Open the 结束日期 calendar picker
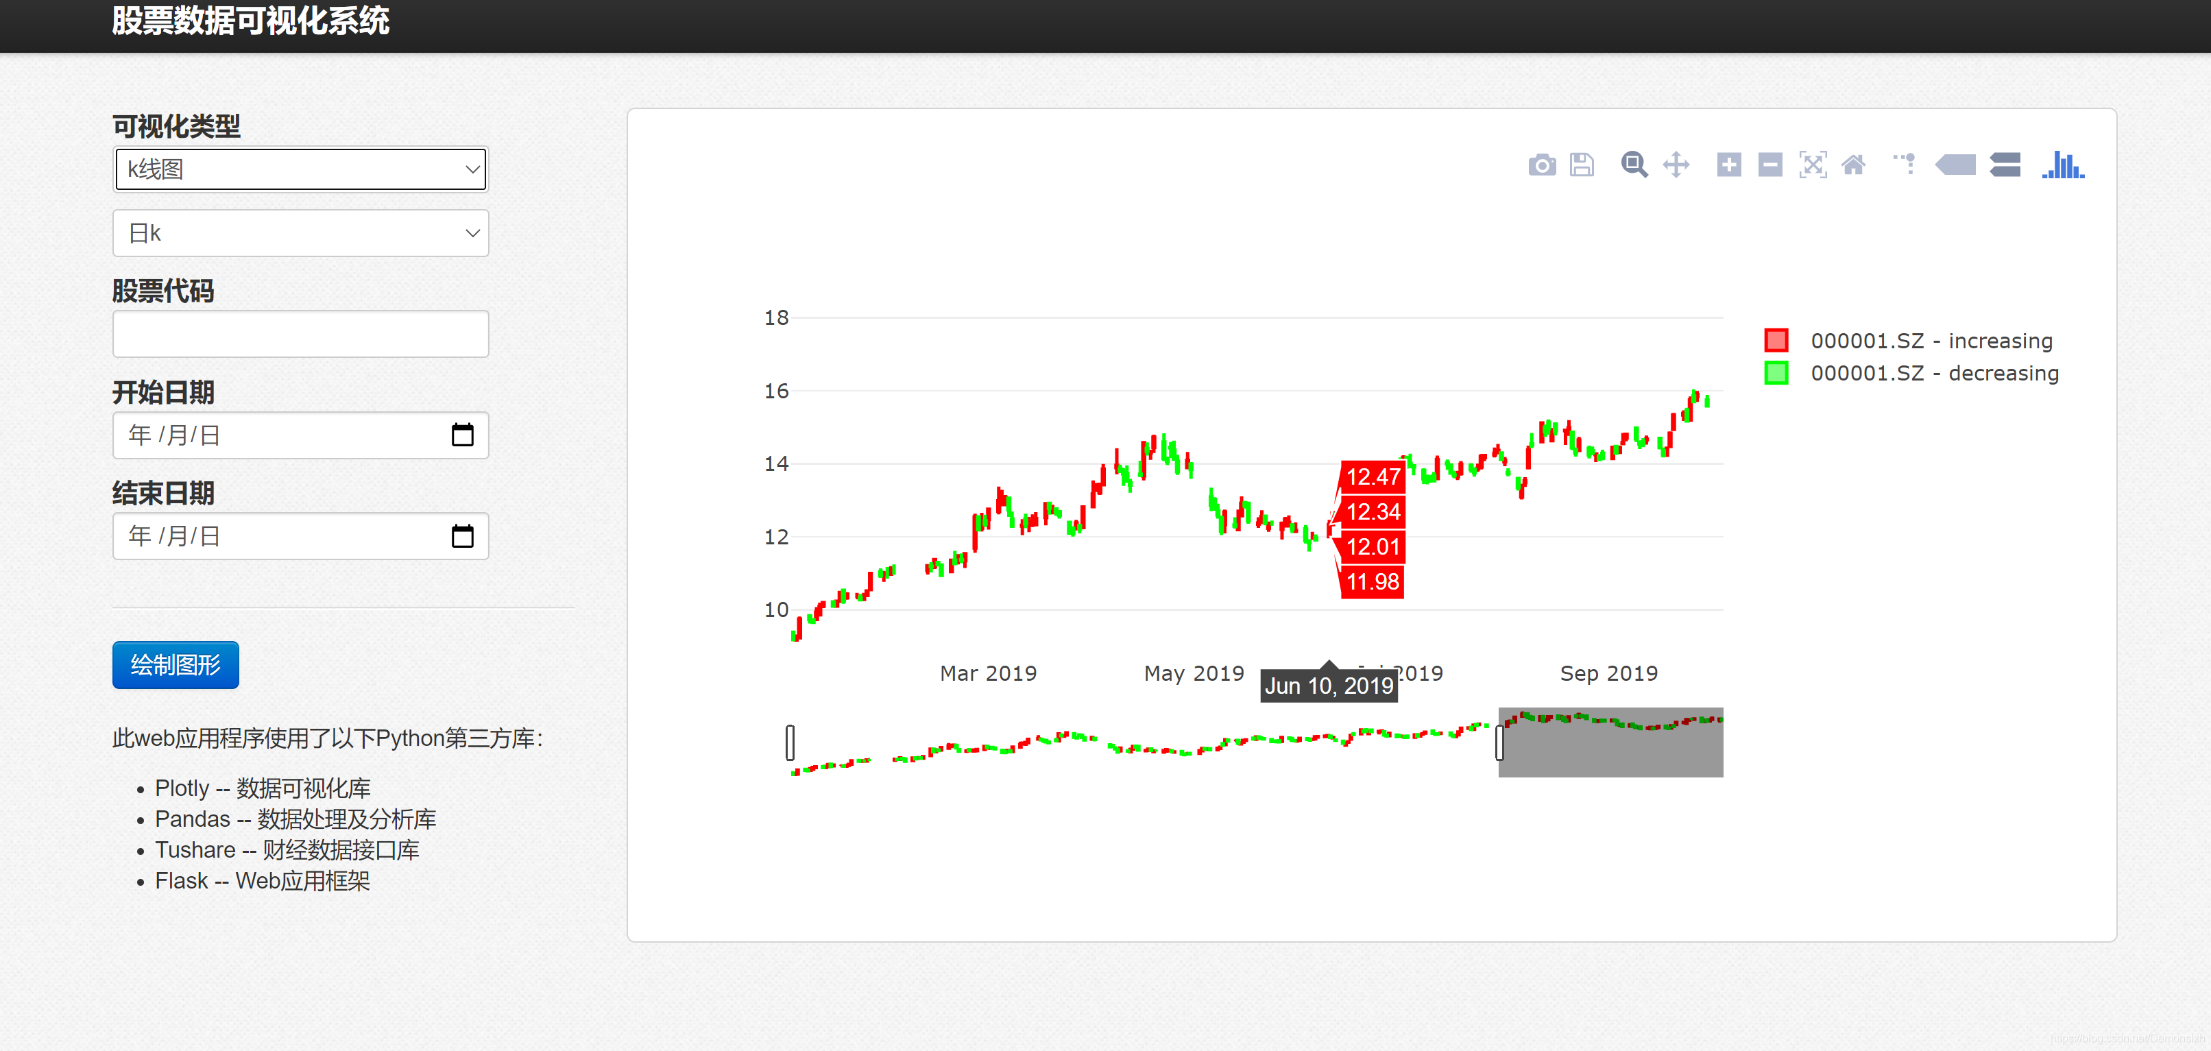2211x1051 pixels. tap(463, 537)
